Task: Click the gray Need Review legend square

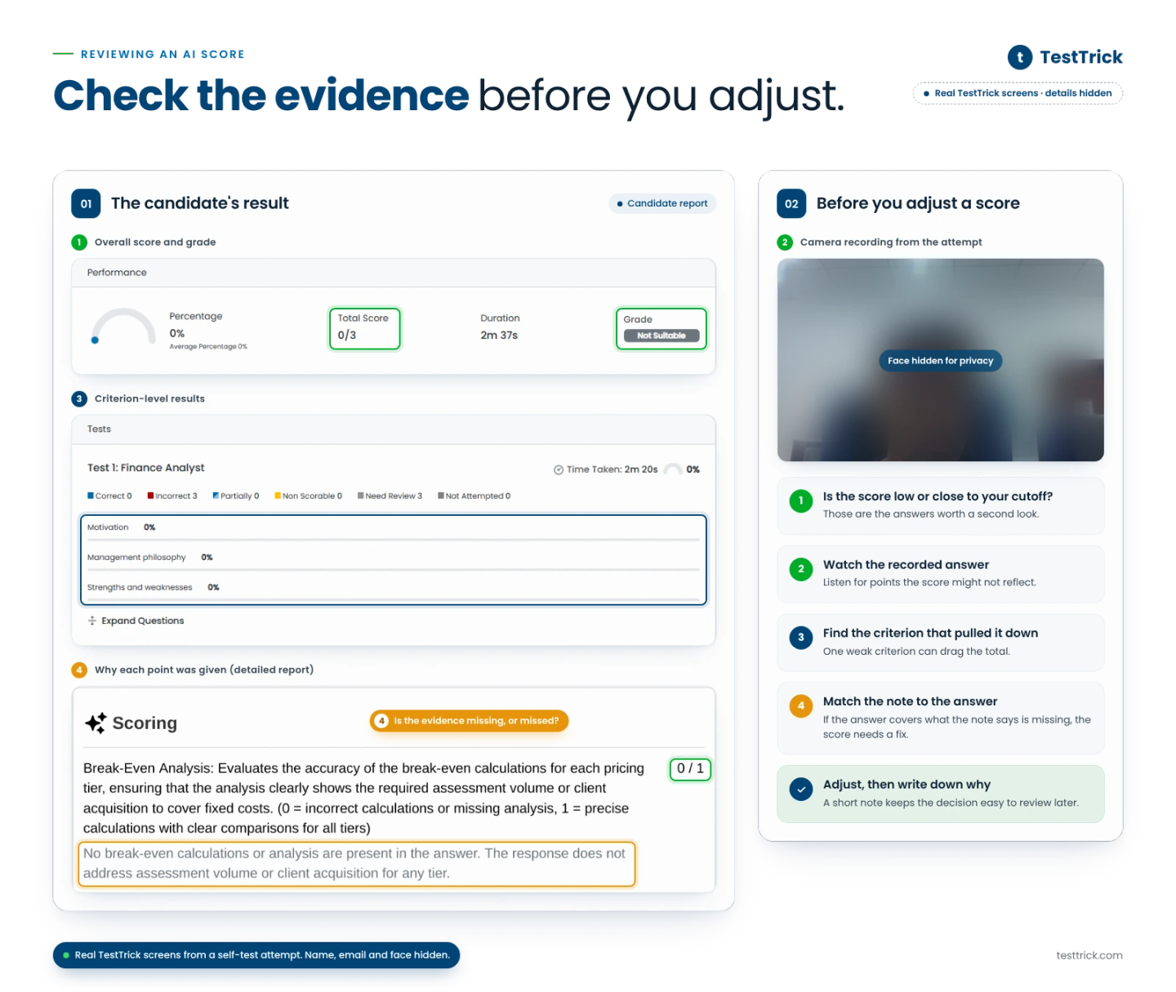Action: pyautogui.click(x=360, y=496)
